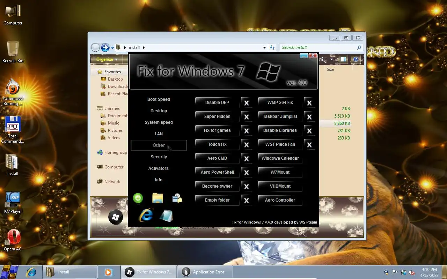Open Total Commander desktop shortcut
The height and width of the screenshot is (279, 447).
[13, 130]
